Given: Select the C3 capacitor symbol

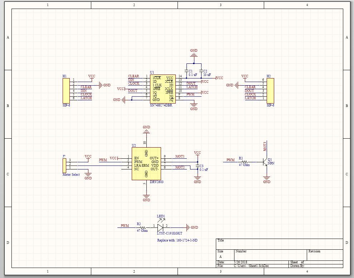Looking at the screenshot, I should click(198, 166).
